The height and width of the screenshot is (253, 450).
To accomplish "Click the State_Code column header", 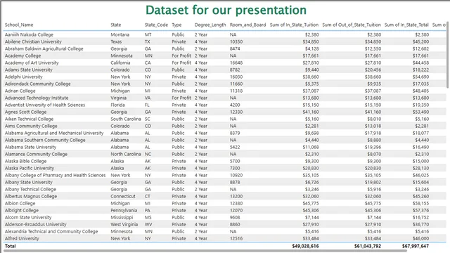I will point(156,25).
